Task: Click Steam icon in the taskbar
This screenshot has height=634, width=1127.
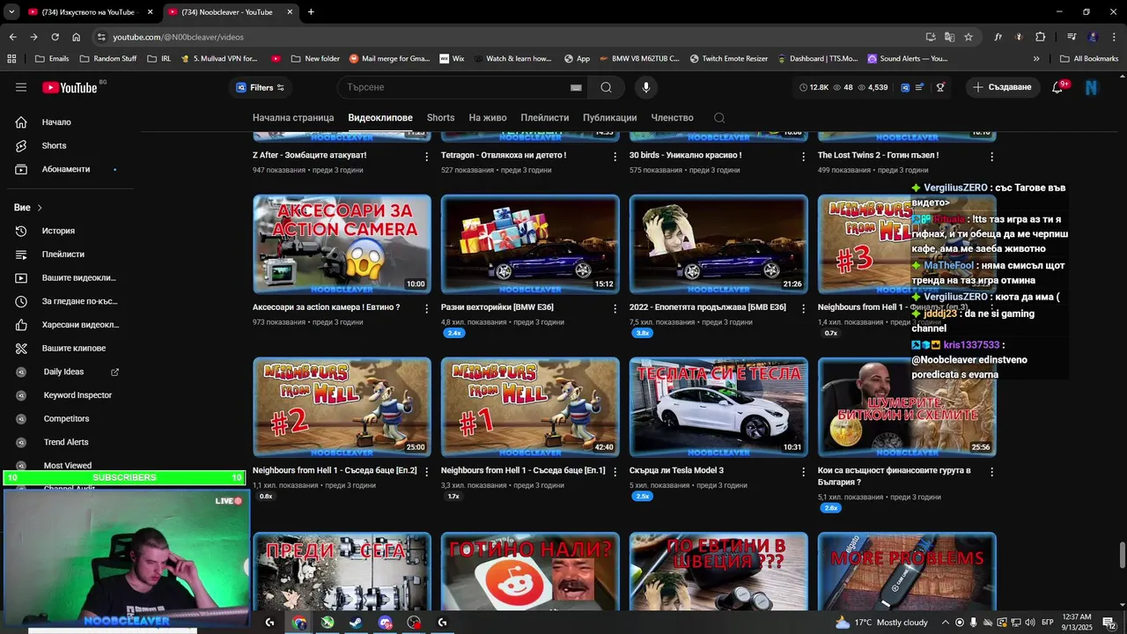Action: (x=356, y=623)
